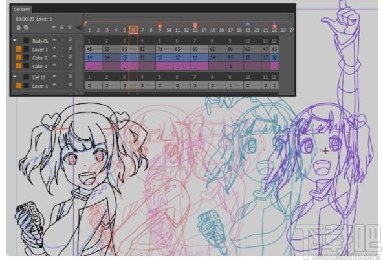Toggle visibility of Color 1 layer
383x260 pixels.
[x=54, y=65]
